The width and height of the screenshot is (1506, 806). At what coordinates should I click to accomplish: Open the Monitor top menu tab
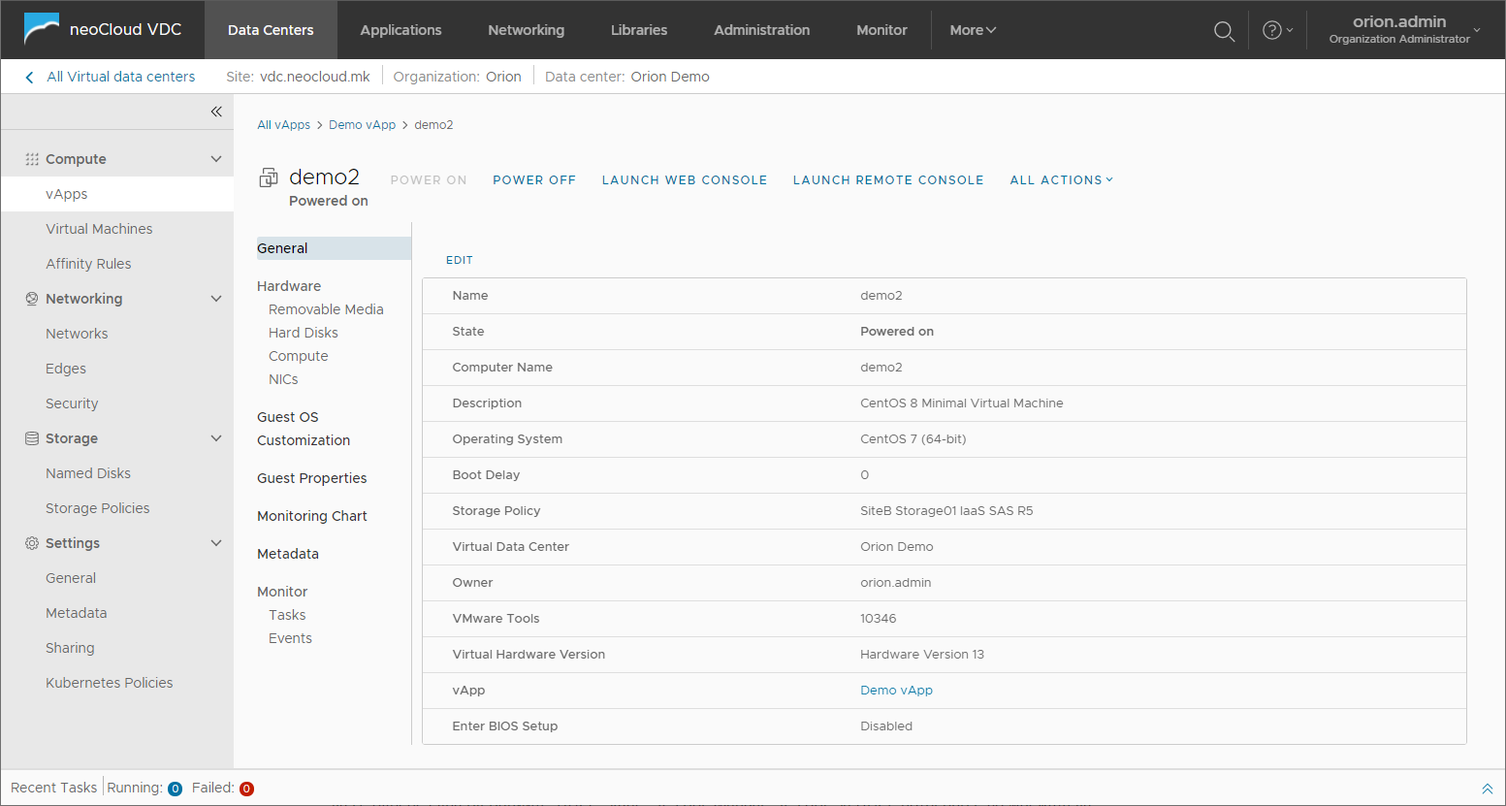(881, 30)
